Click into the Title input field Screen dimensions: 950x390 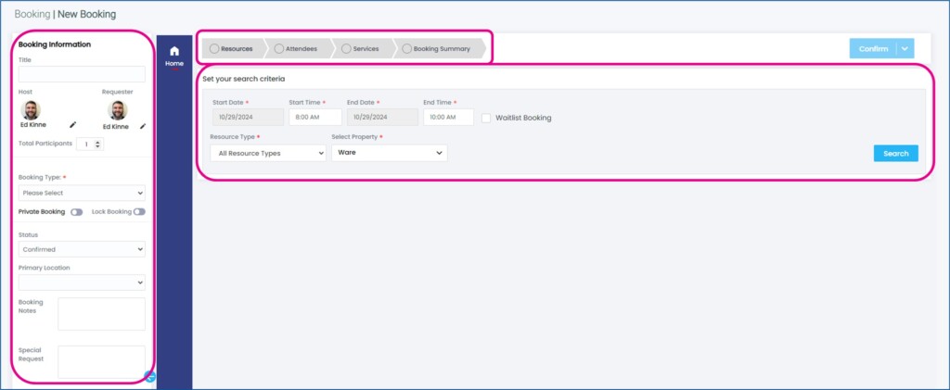(82, 74)
